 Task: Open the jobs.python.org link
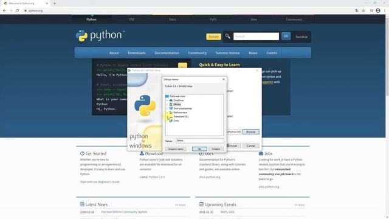pyautogui.click(x=269, y=187)
